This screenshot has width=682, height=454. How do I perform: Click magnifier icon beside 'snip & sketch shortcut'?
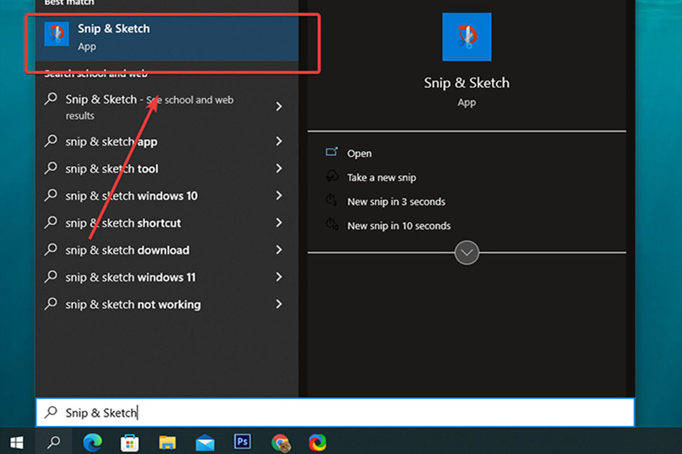[x=51, y=222]
